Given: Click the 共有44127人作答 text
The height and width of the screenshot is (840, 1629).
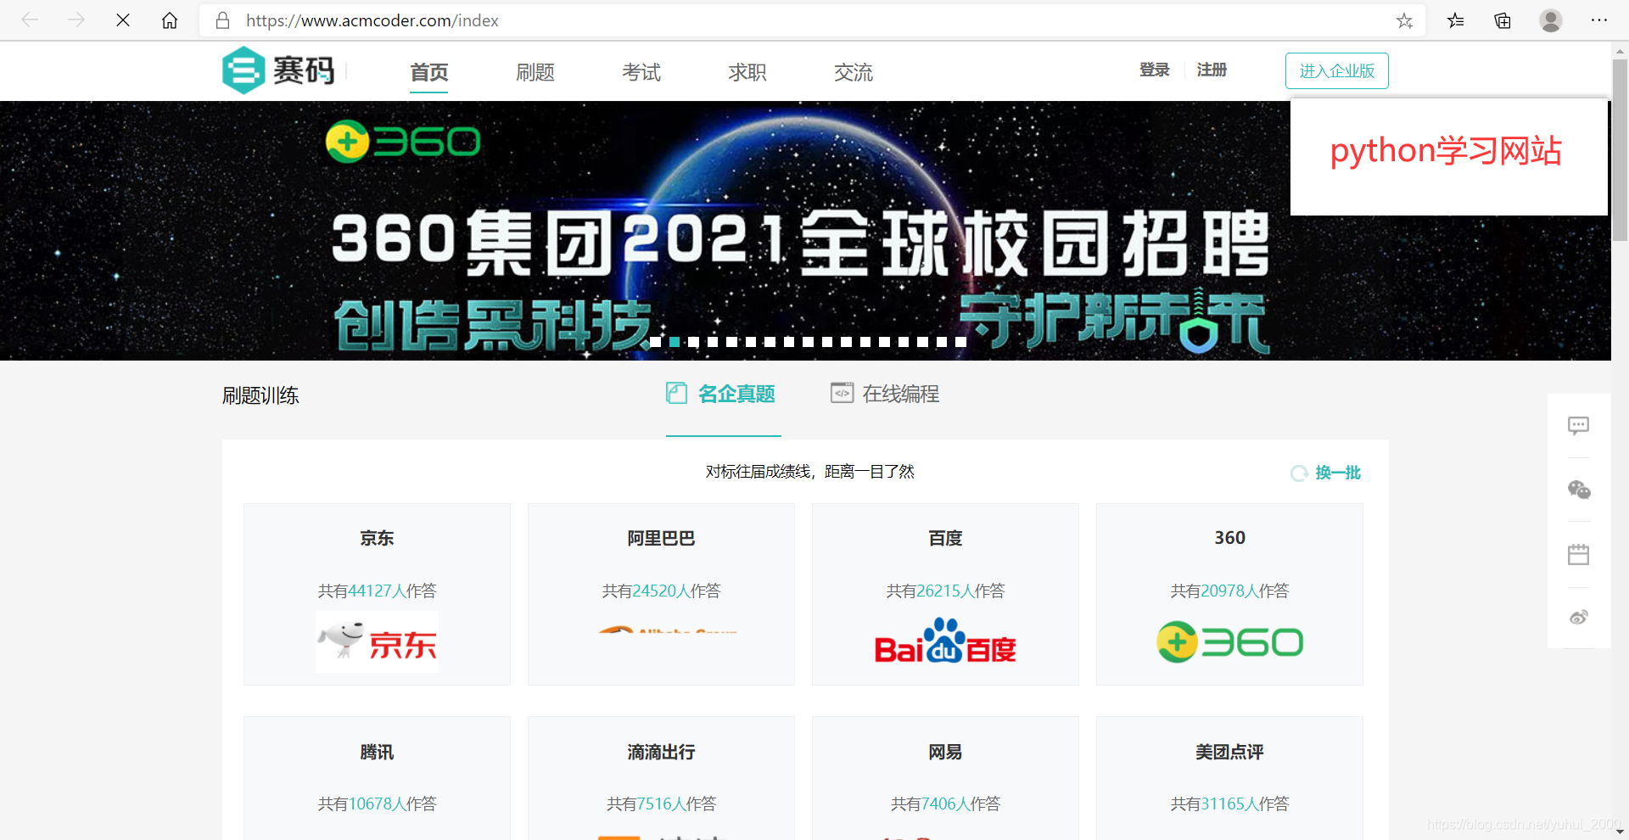Looking at the screenshot, I should coord(377,591).
